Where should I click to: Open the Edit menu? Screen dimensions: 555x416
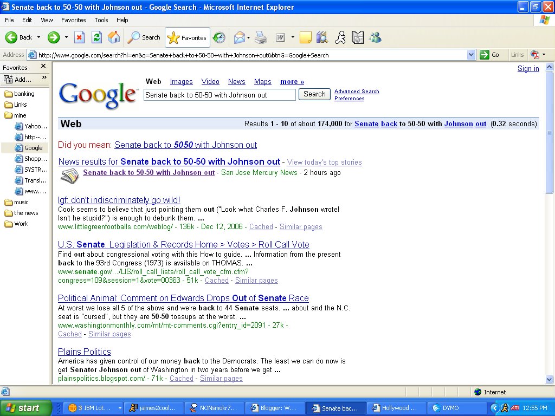[x=27, y=20]
